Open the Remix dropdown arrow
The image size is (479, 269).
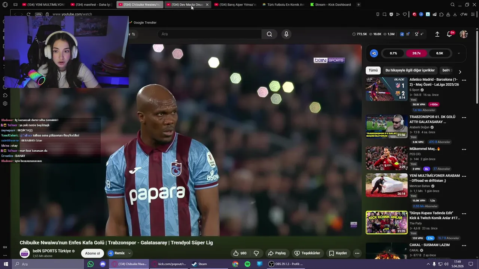pyautogui.click(x=129, y=253)
